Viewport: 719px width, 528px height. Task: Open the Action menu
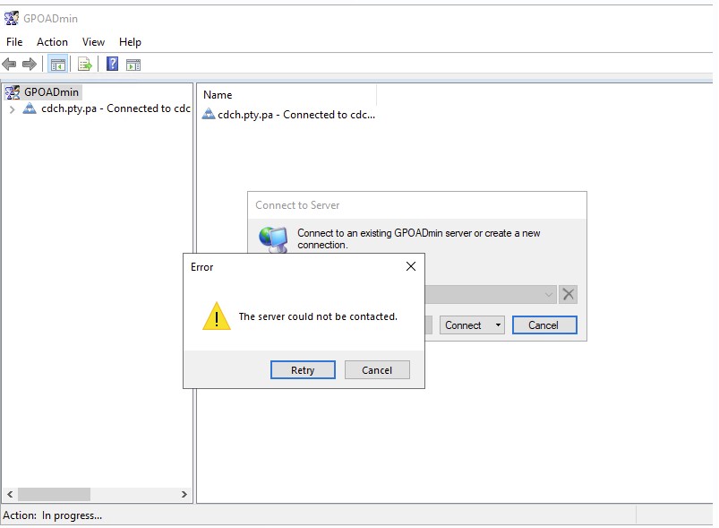(x=52, y=42)
